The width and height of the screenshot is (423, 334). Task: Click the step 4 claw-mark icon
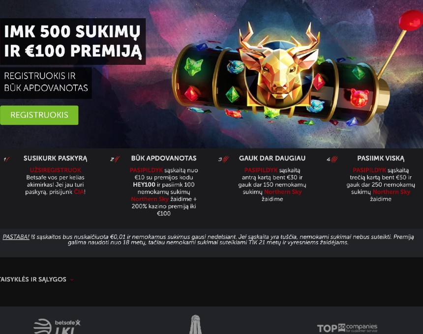point(332,160)
